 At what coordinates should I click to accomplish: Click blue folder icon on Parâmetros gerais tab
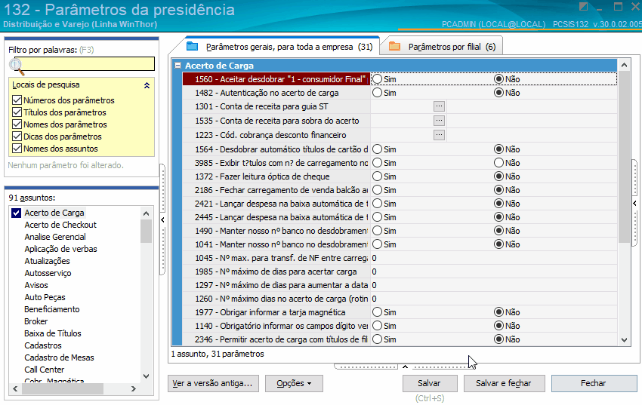point(192,46)
